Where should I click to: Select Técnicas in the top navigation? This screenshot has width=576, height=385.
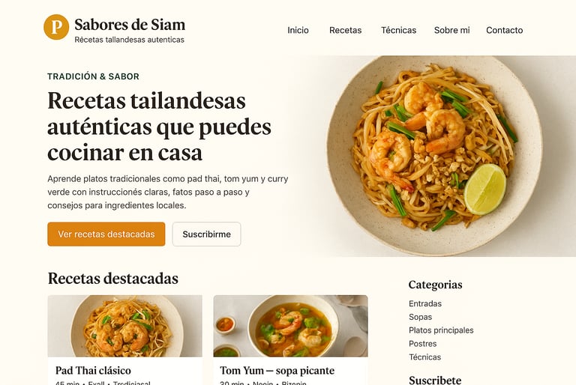point(398,30)
